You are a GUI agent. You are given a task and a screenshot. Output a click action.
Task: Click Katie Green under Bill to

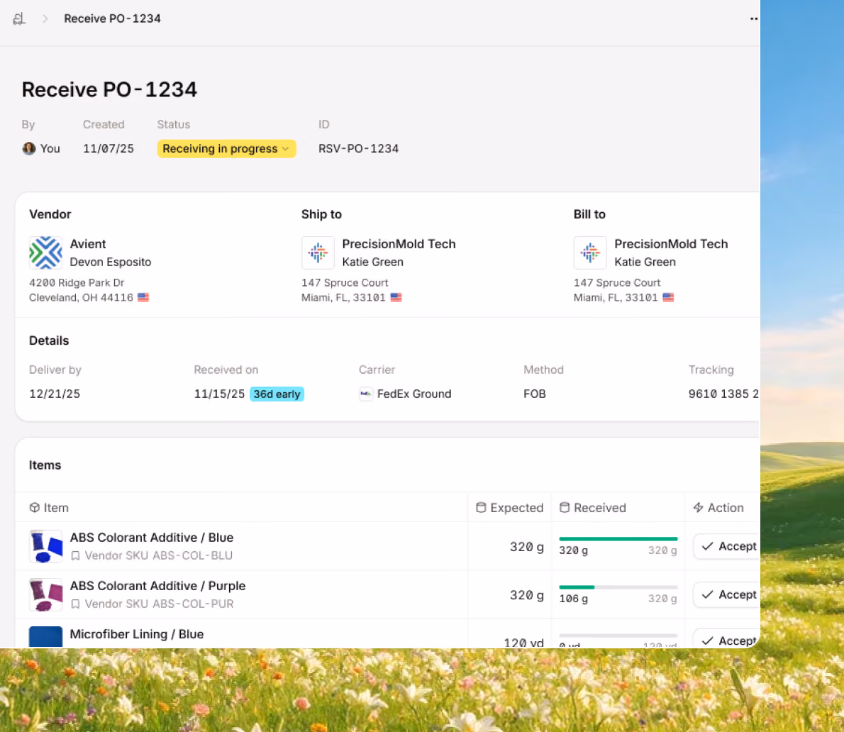pos(645,262)
